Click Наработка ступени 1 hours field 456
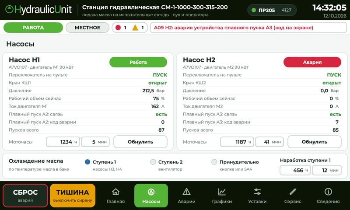The image size is (350, 210). tap(295, 170)
